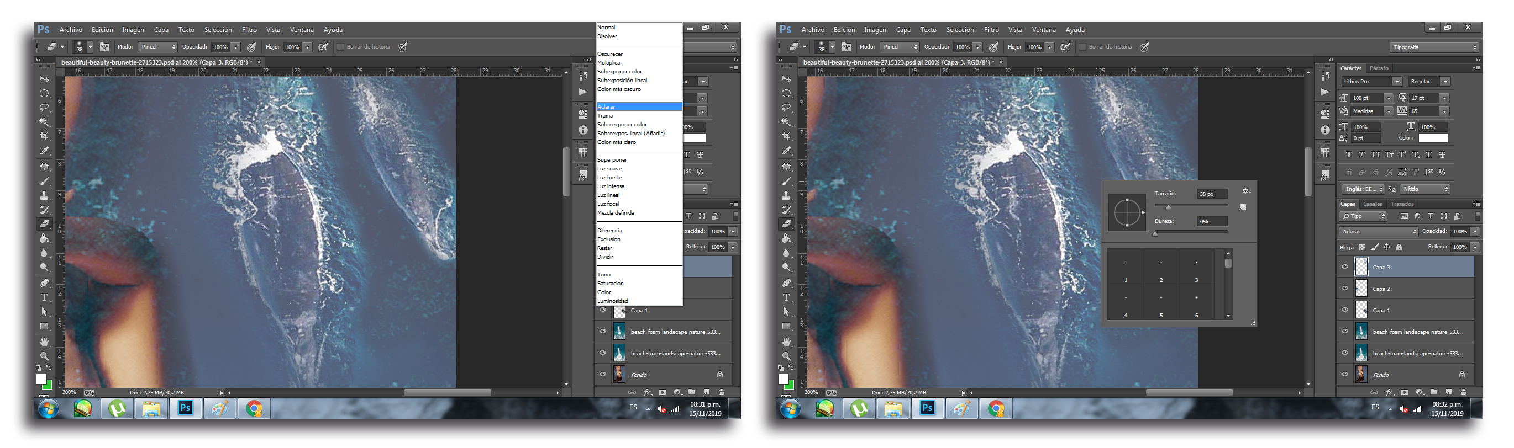Select the Healing Brush tool in right screenshot
Image resolution: width=1514 pixels, height=448 pixels.
point(786,167)
